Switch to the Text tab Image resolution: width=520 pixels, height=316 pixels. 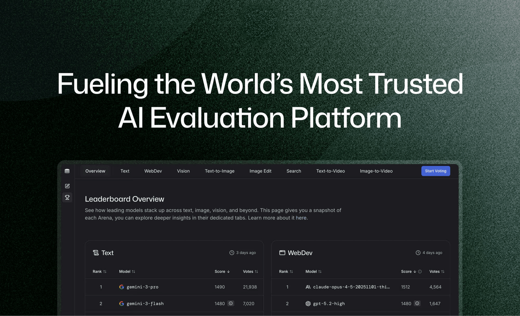(125, 171)
